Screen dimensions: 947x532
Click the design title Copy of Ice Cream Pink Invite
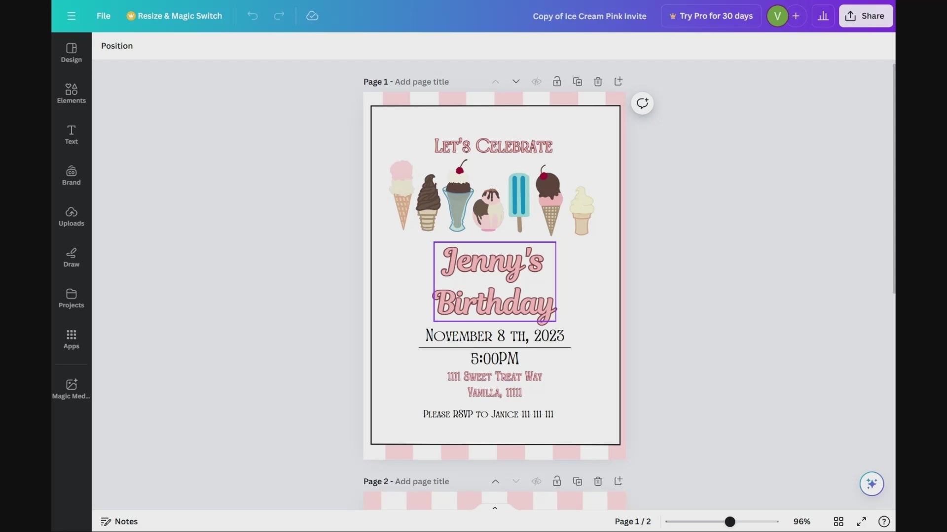[589, 16]
